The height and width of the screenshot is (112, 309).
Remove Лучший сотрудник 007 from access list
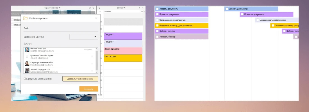click(x=92, y=71)
